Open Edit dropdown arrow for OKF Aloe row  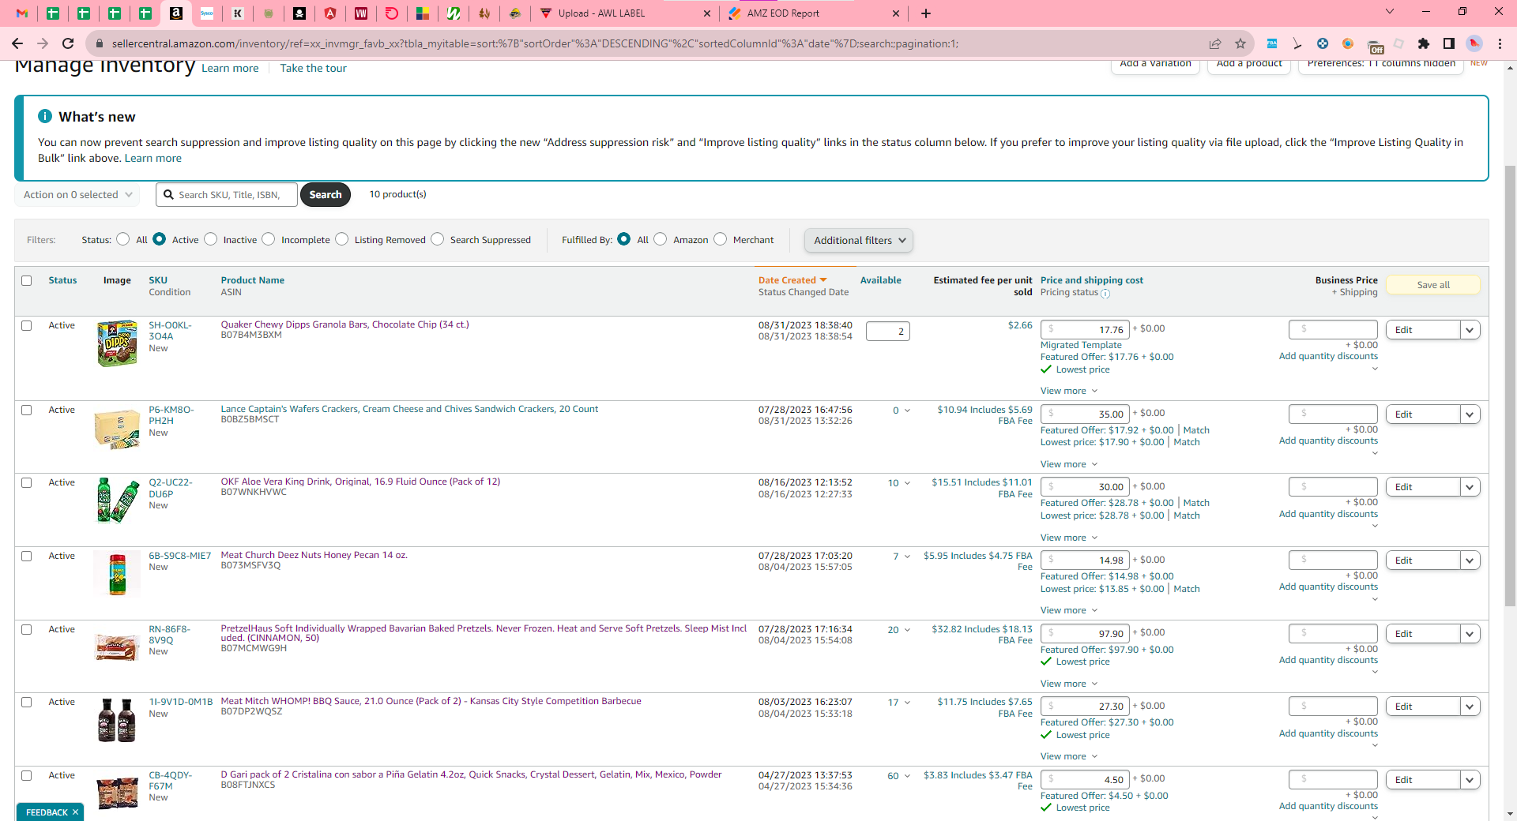point(1470,487)
